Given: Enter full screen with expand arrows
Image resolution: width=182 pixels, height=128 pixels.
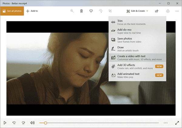Looking at the screenshot, I should pos(177,123).
